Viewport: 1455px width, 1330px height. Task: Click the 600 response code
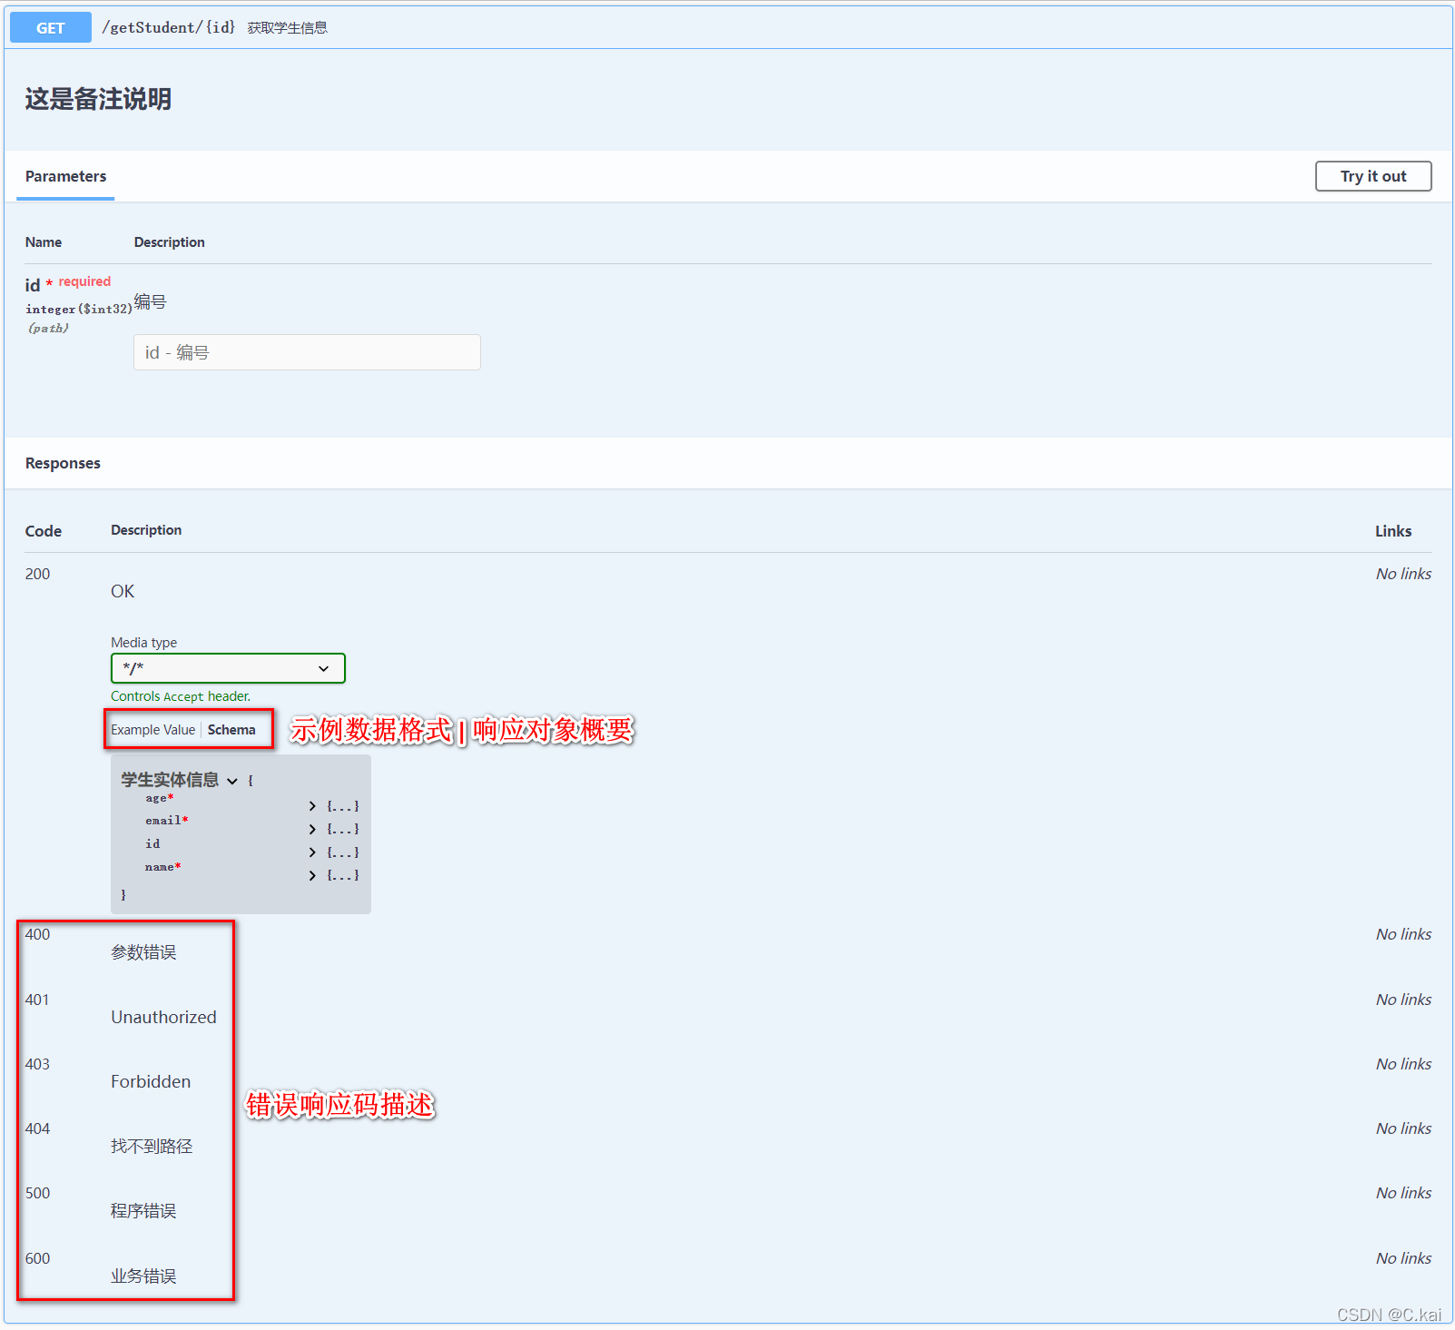pos(37,1258)
